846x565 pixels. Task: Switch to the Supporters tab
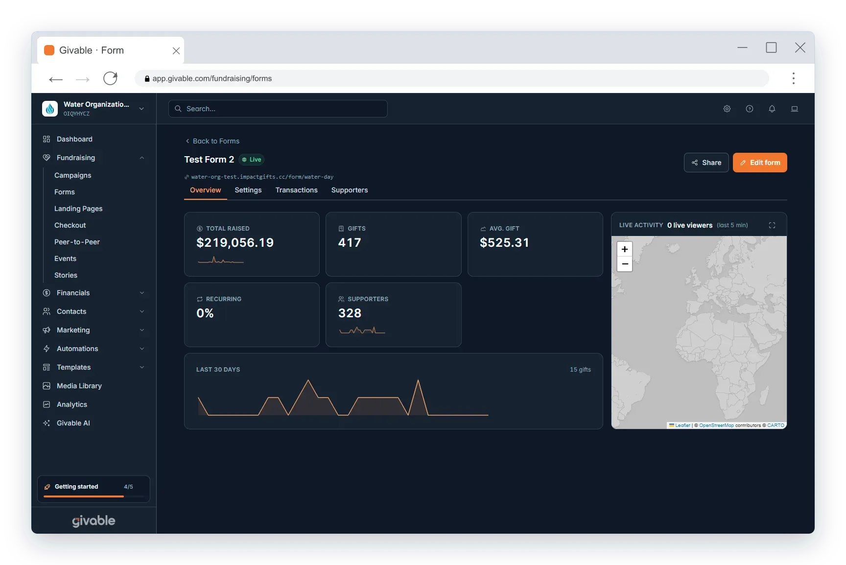[349, 190]
